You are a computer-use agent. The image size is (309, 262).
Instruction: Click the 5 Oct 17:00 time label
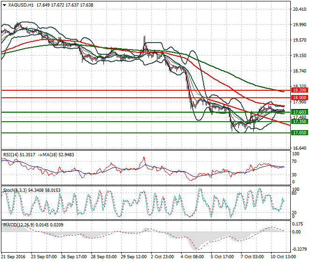tap(222, 257)
